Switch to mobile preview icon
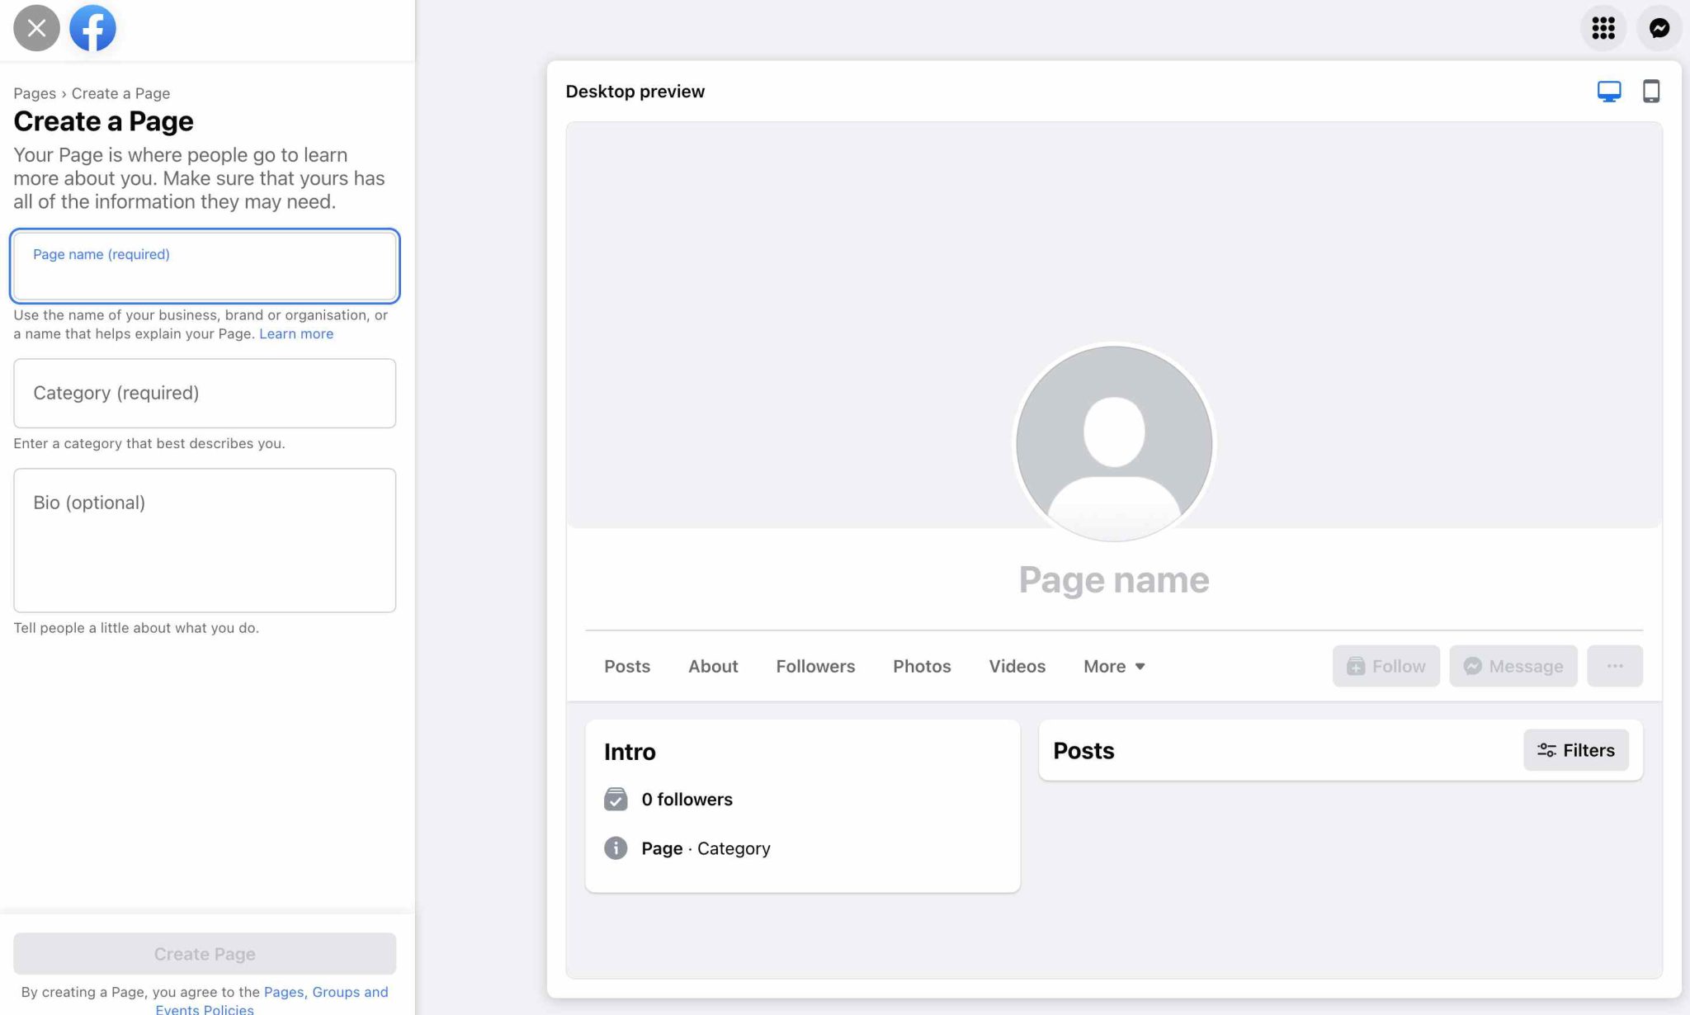Screen dimensions: 1690x1015 click(1650, 91)
